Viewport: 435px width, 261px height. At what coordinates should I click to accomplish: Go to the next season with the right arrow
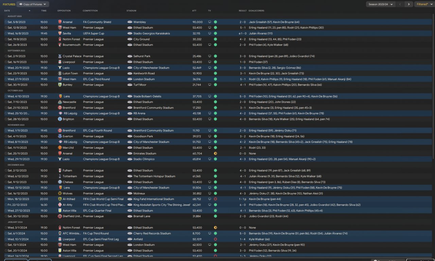pyautogui.click(x=408, y=4)
